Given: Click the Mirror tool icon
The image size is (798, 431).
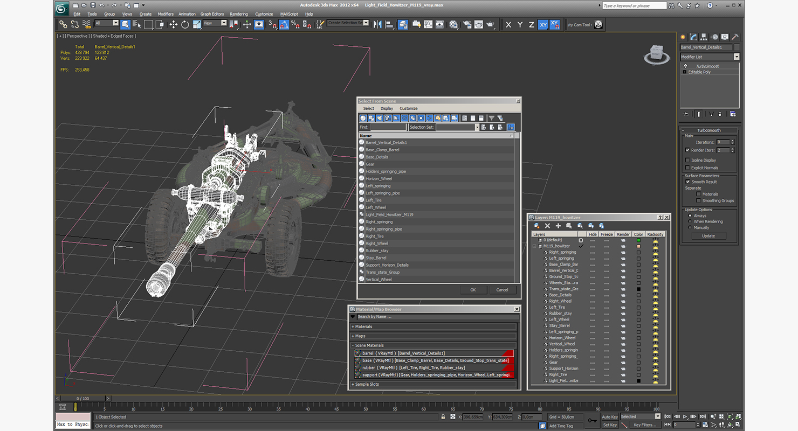Looking at the screenshot, I should 377,24.
